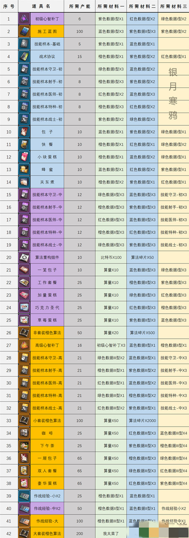Screen dimensions: 189x538
Task: Click the 一屉包子 name cell
Action: click(x=47, y=458)
